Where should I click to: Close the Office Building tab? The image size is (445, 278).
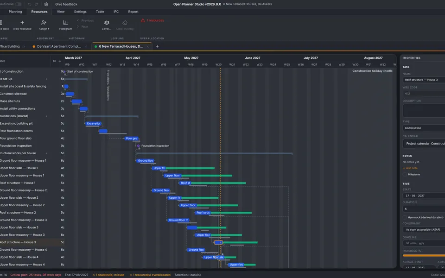(x=24, y=46)
